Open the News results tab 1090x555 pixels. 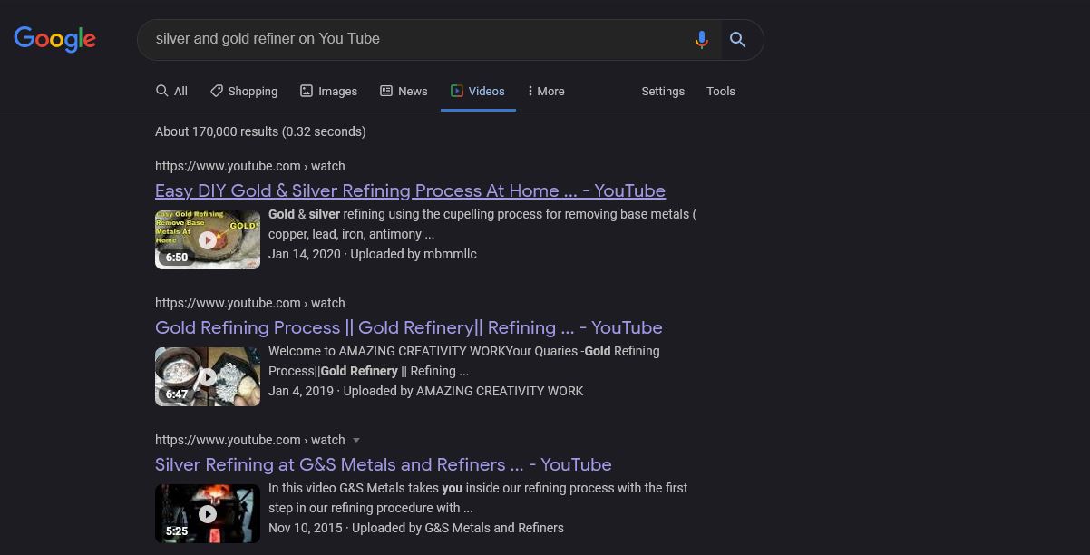(x=404, y=91)
